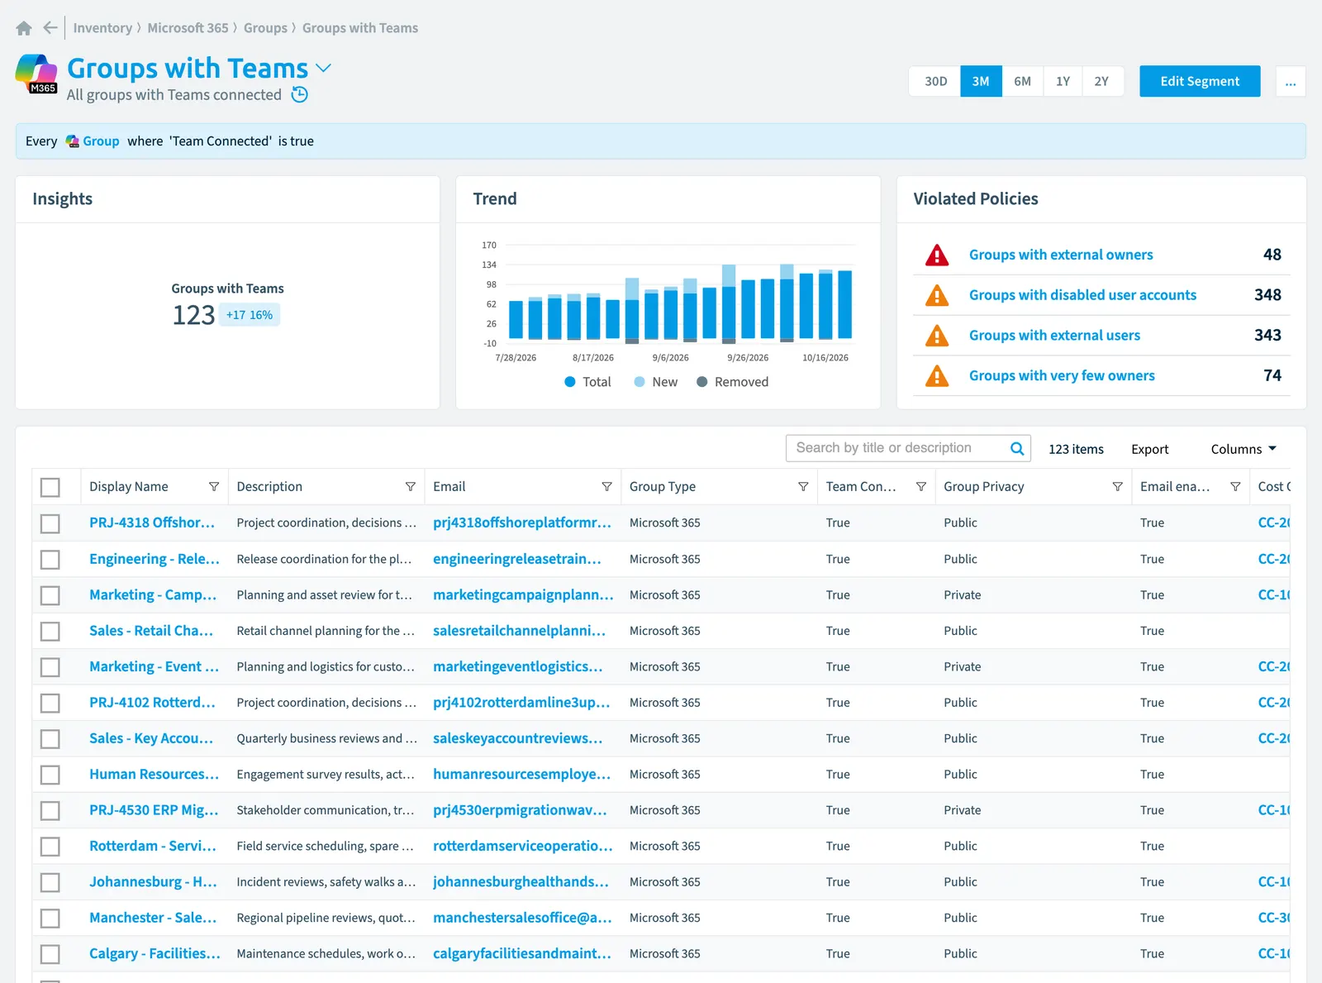The height and width of the screenshot is (983, 1322).
Task: Toggle the select-all header checkbox
Action: (x=50, y=487)
